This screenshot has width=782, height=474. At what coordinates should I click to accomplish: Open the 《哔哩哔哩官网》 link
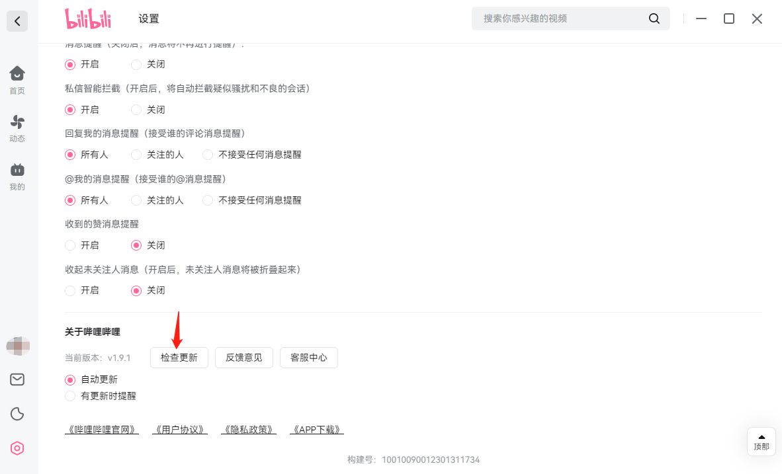(x=102, y=430)
